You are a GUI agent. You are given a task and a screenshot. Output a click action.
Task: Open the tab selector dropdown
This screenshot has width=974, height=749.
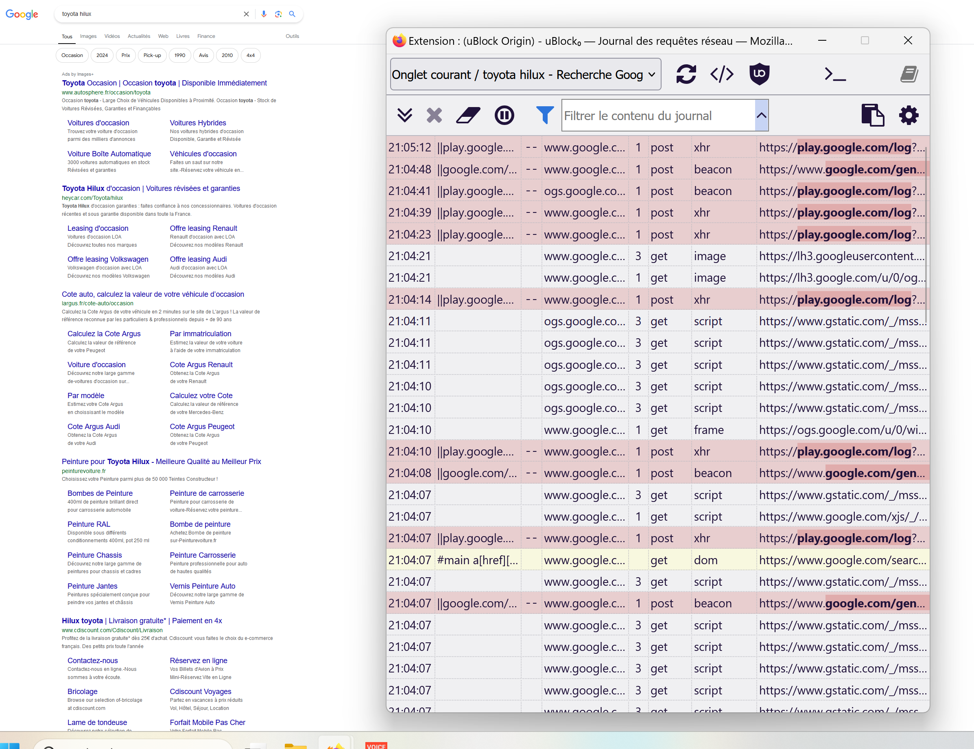[525, 74]
